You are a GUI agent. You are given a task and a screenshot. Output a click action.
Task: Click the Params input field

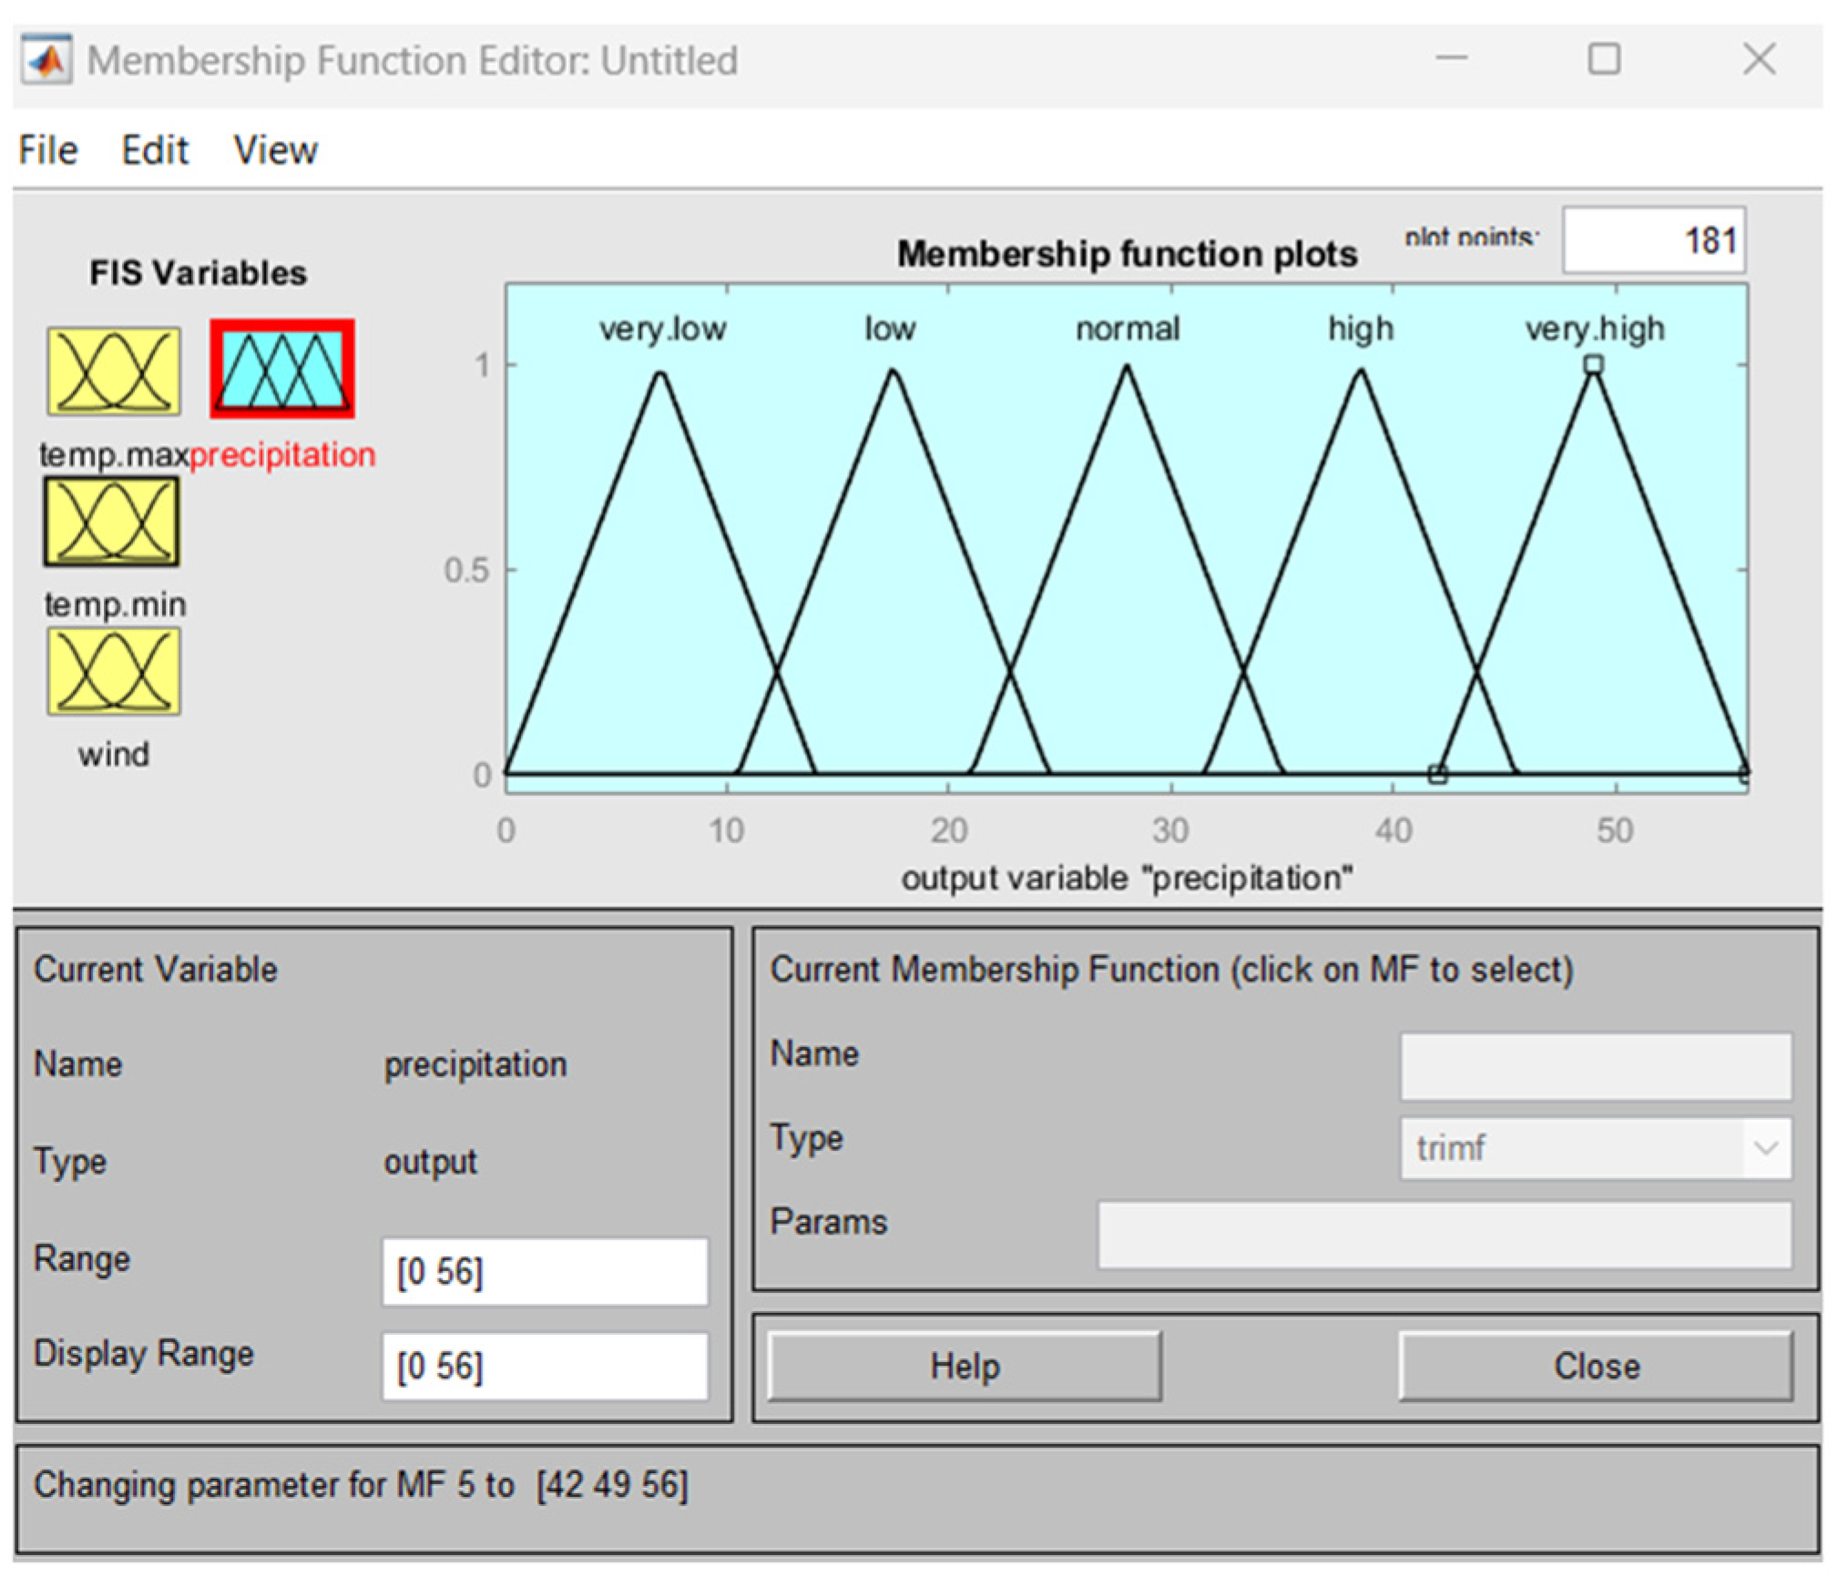click(x=1444, y=1235)
